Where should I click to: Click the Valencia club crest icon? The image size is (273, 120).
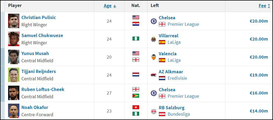coord(153,57)
